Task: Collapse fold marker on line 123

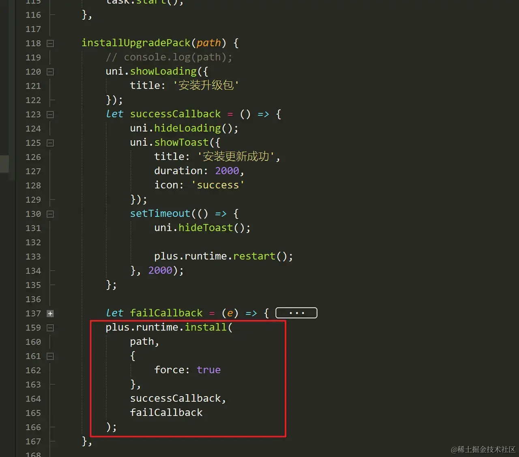Action: pos(50,115)
